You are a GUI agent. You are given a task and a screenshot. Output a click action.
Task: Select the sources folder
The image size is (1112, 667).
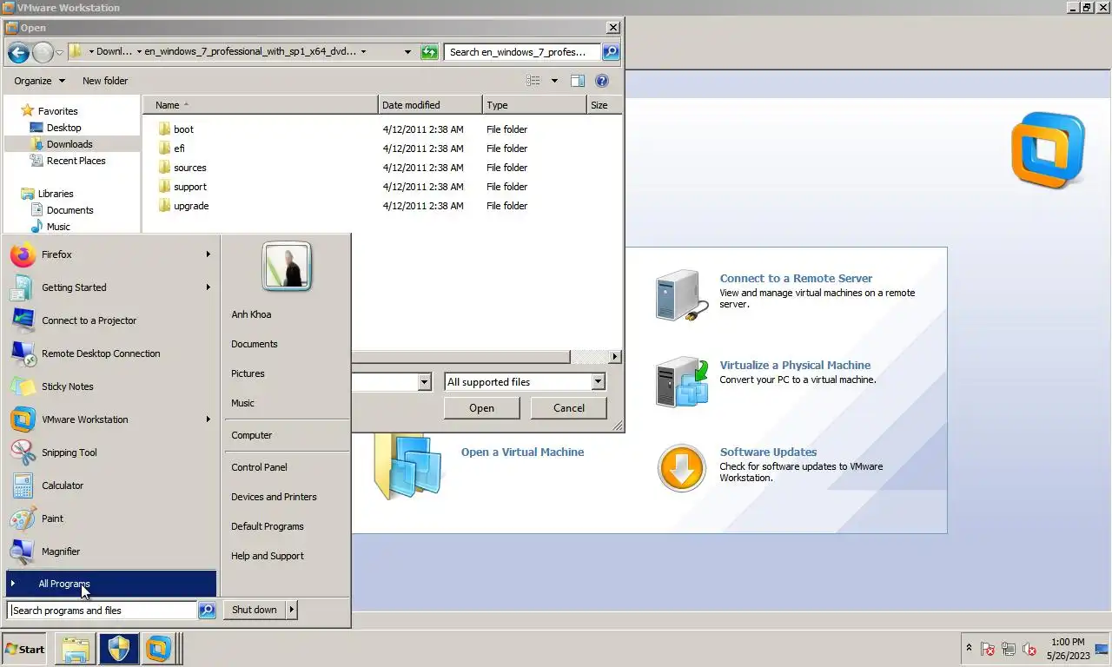[x=190, y=168]
